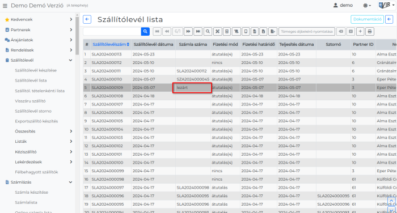Open the hamburger menu icon
This screenshot has width=397, height=213.
pos(5,6)
